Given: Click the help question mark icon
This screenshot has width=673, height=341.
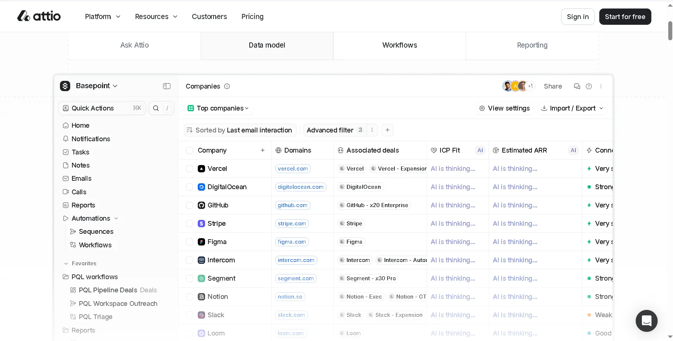Looking at the screenshot, I should click(589, 86).
